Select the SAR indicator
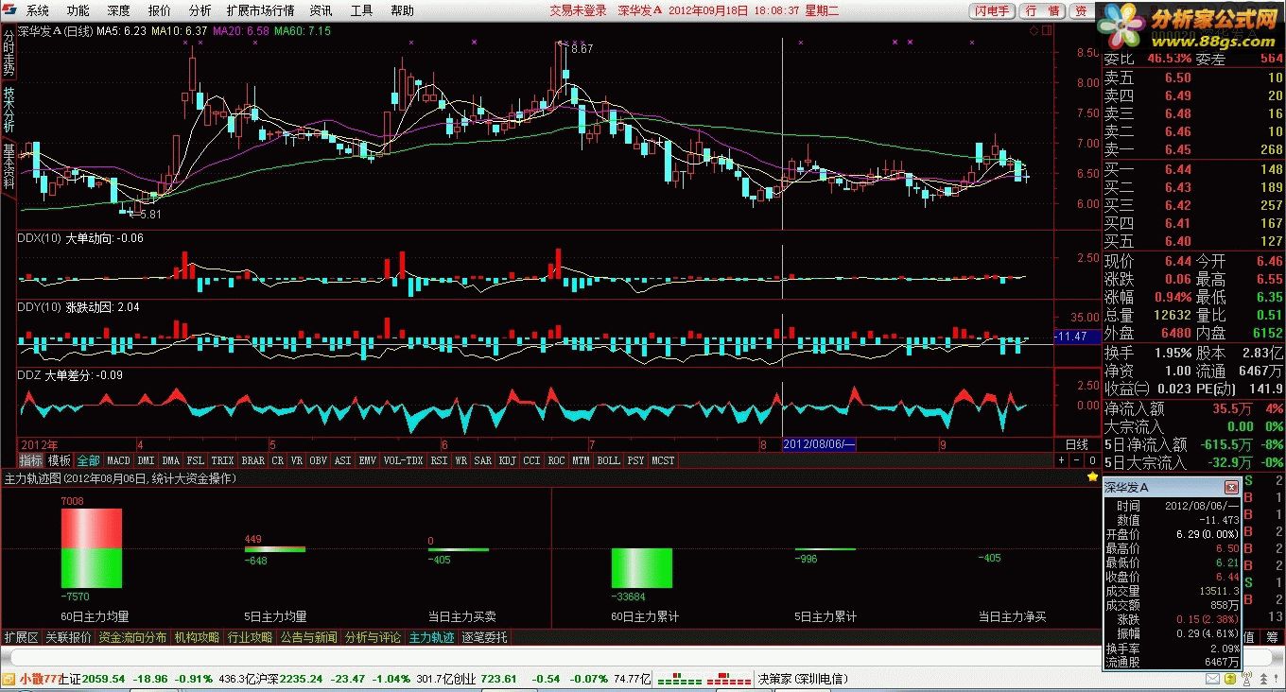Viewport: 1286px width, 692px height. (482, 460)
